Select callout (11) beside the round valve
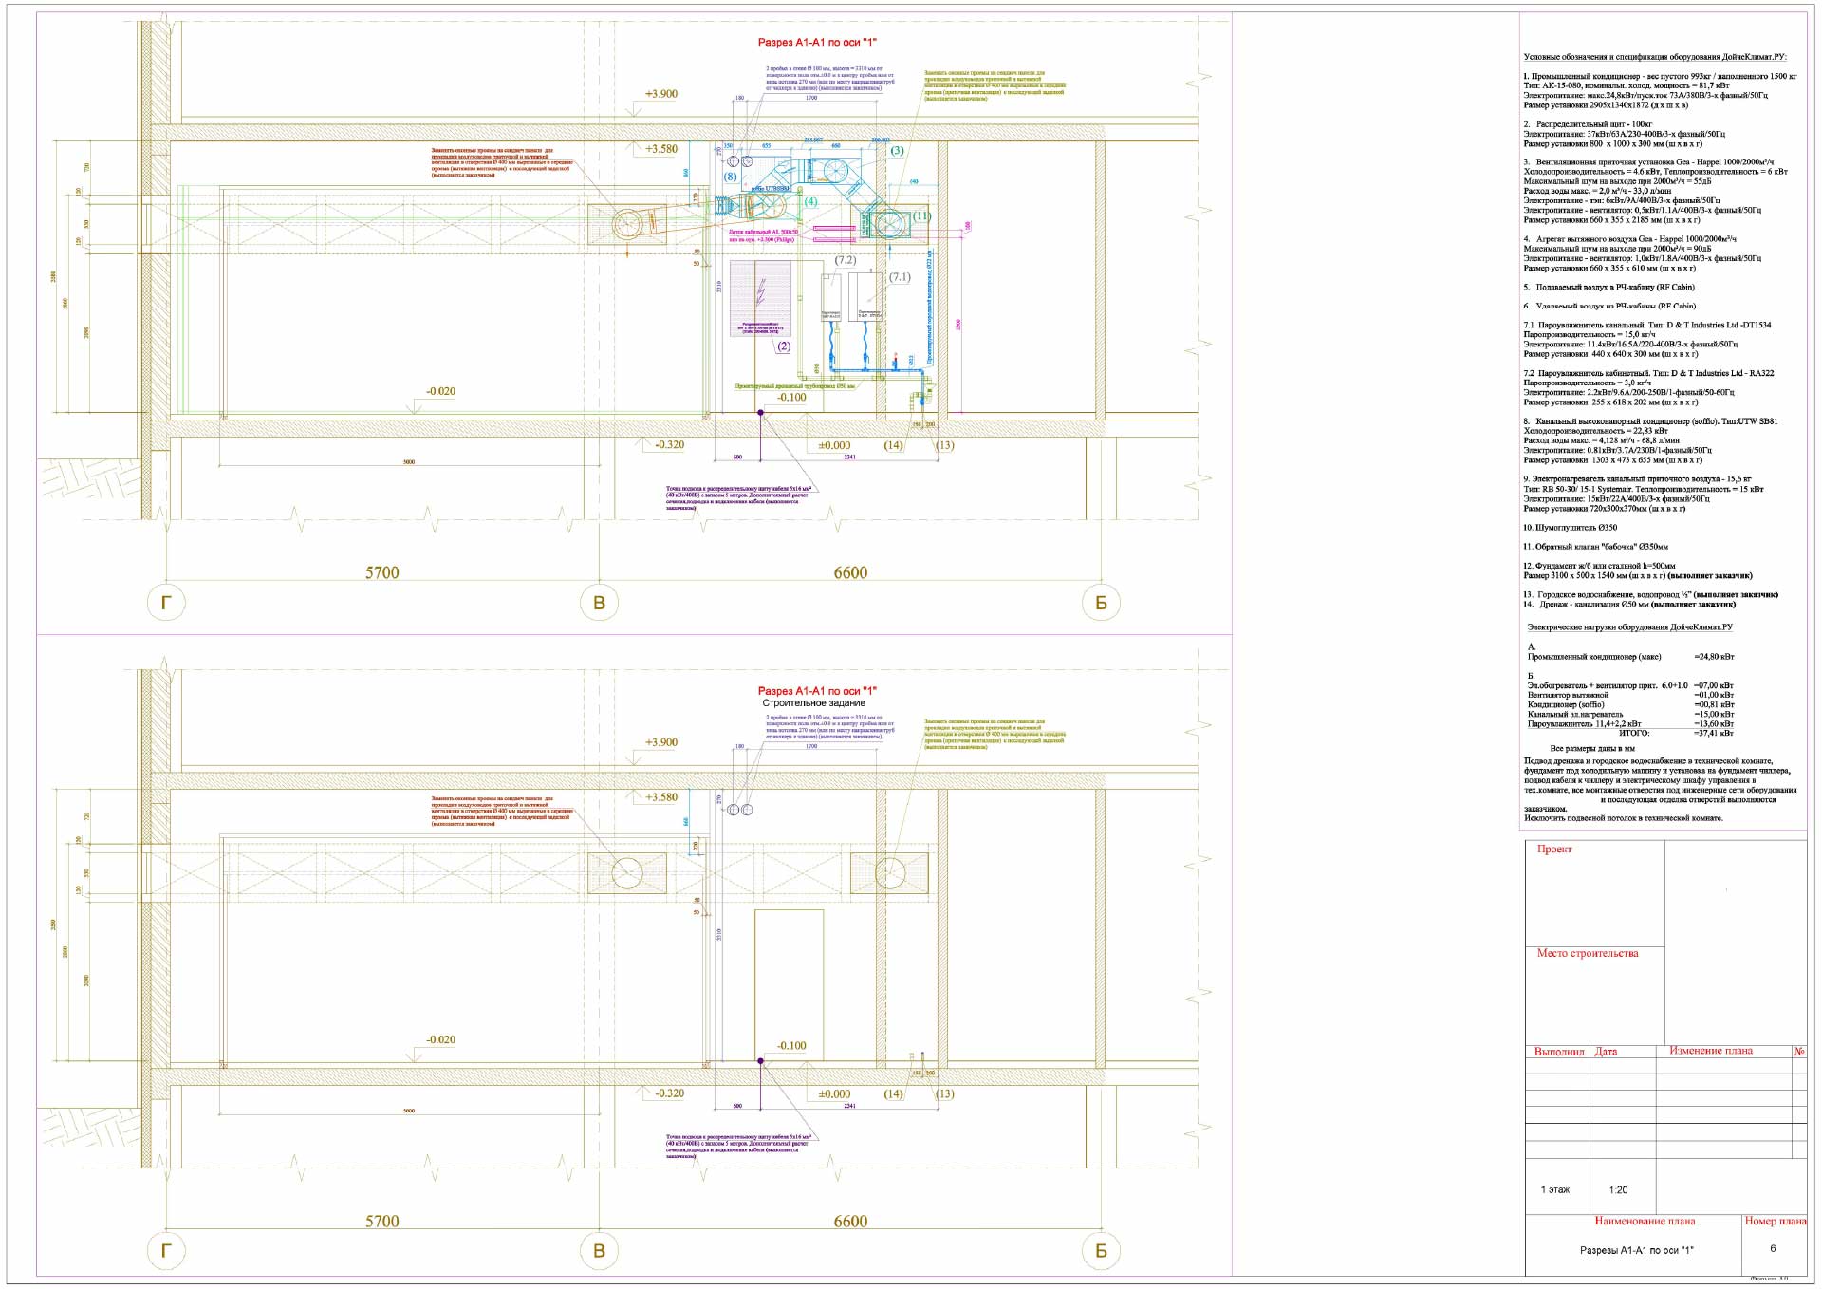The width and height of the screenshot is (1822, 1289). (921, 215)
